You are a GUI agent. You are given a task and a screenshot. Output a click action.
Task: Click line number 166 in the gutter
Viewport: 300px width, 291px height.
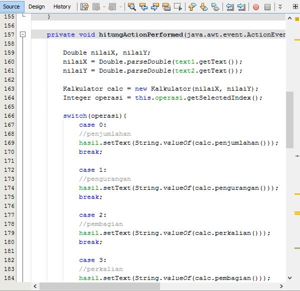pyautogui.click(x=9, y=116)
